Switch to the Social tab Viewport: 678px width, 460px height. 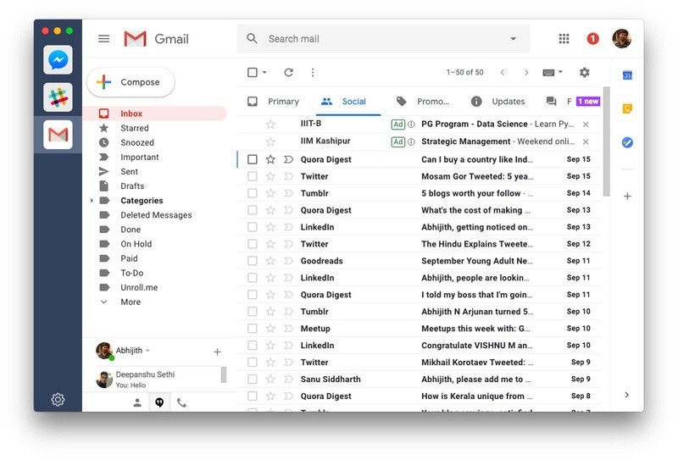coord(348,102)
